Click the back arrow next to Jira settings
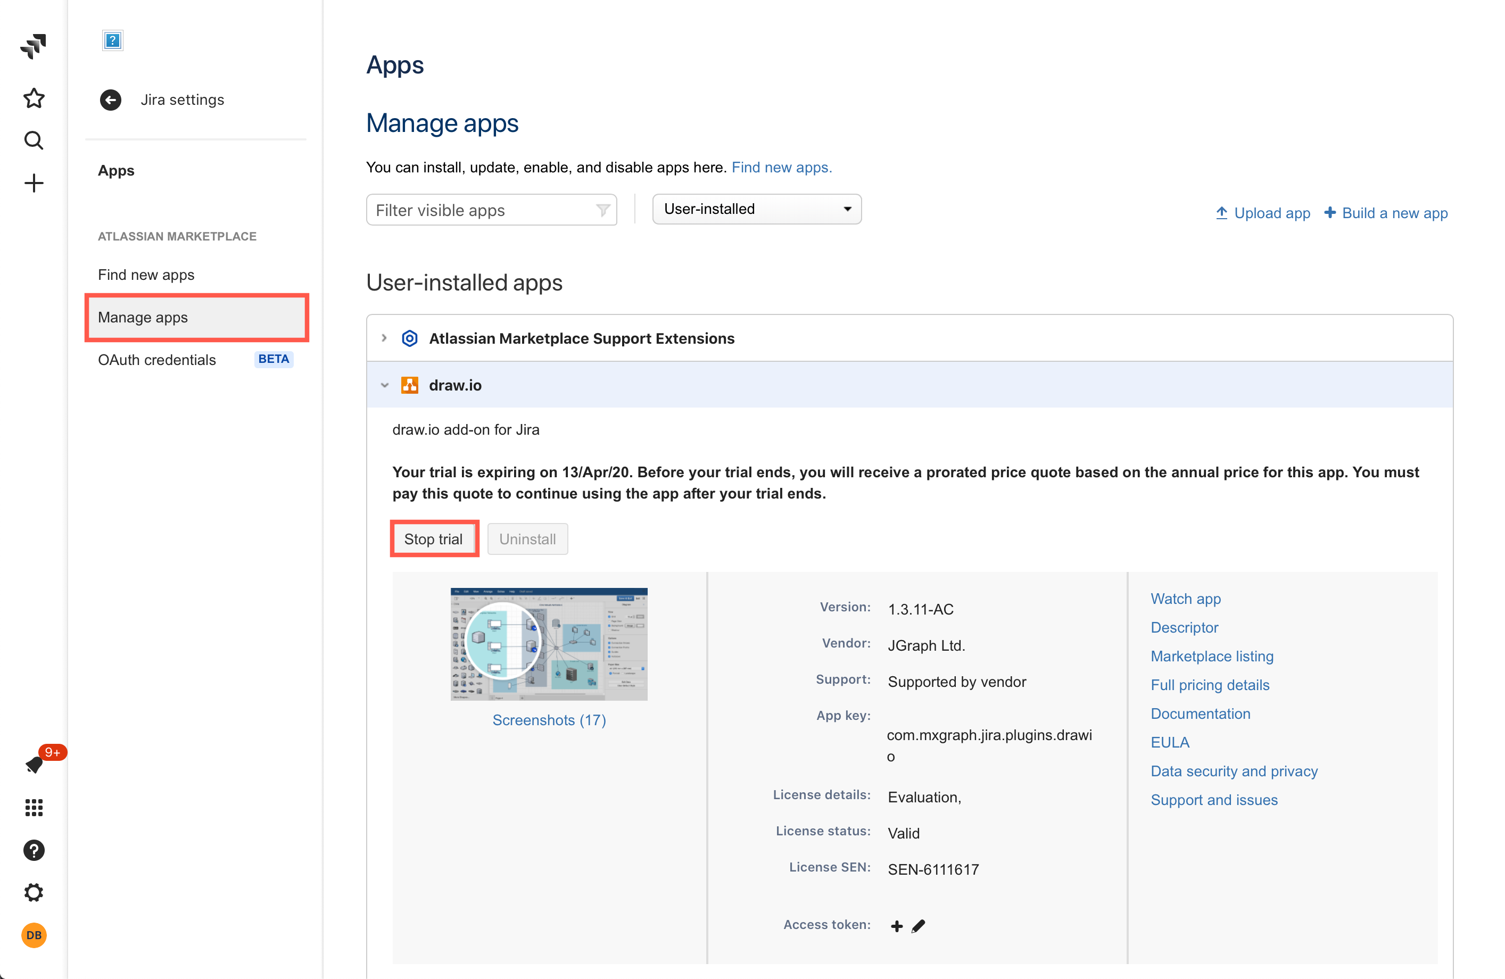 (x=111, y=99)
